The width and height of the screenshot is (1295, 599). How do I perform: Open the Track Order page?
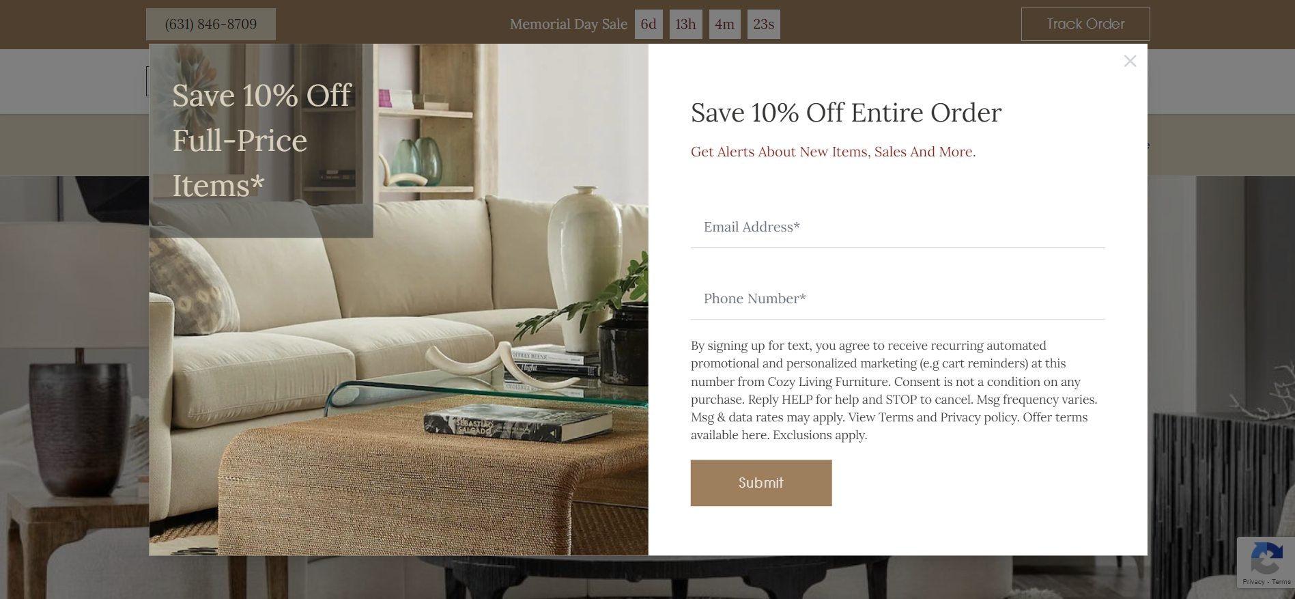1085,24
